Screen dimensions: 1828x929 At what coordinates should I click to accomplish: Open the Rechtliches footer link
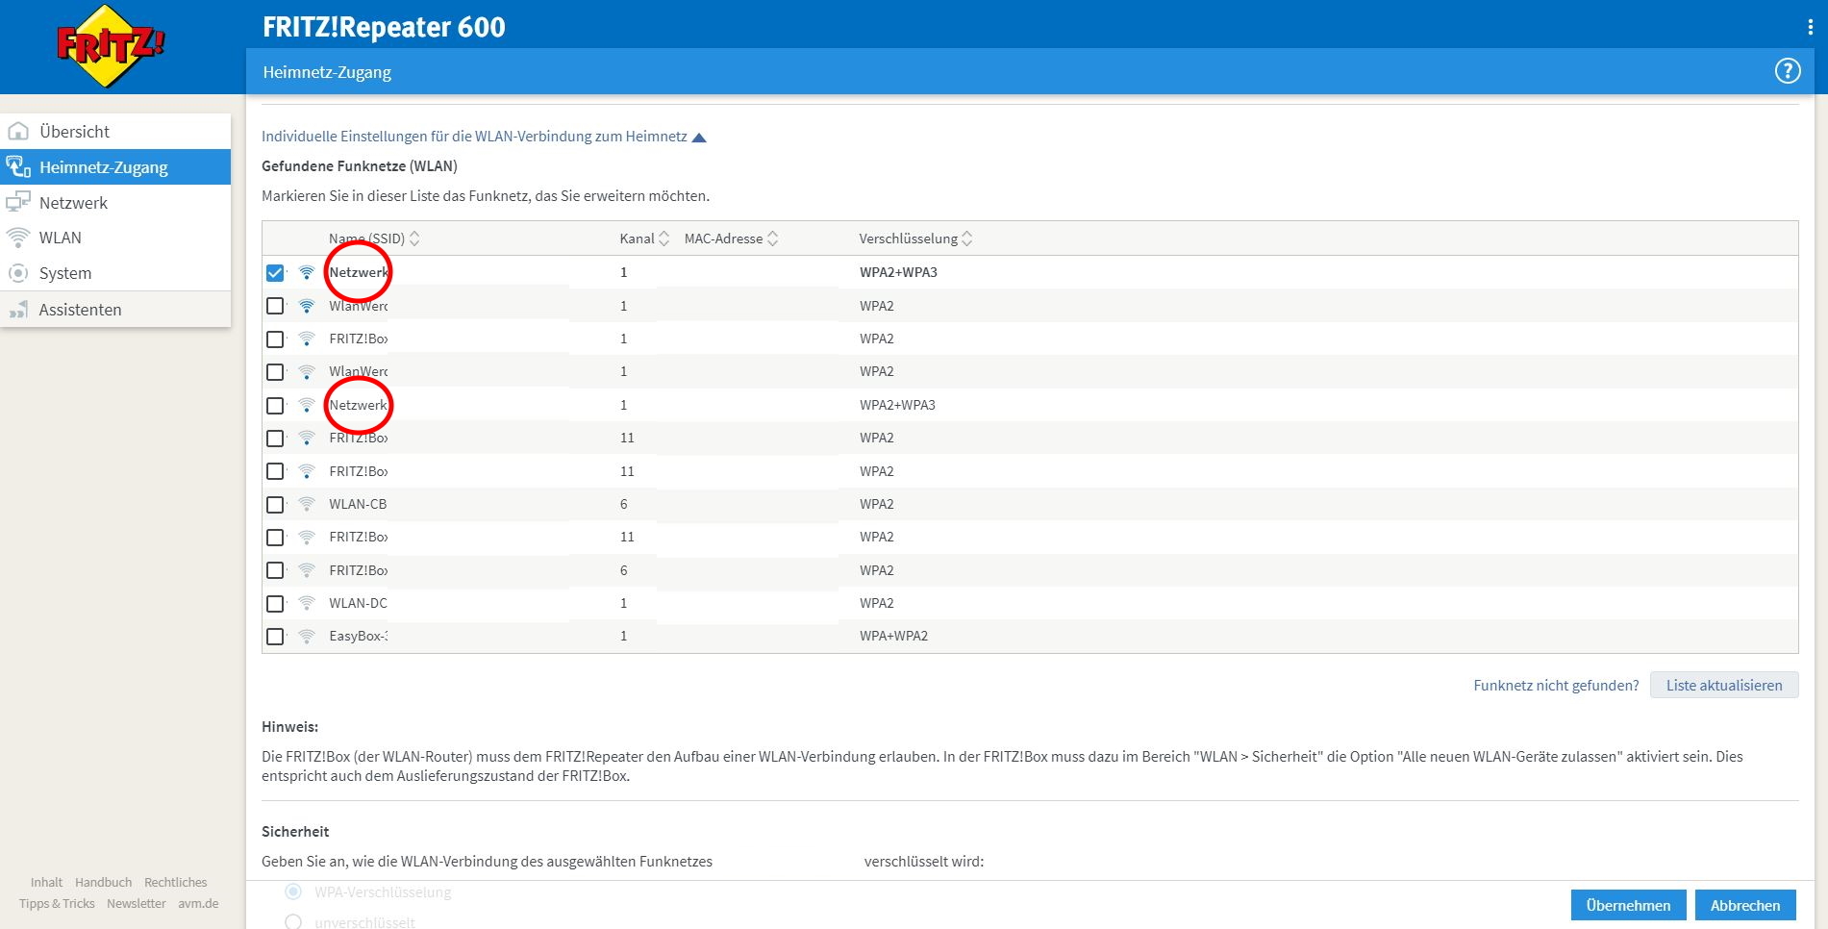click(176, 883)
